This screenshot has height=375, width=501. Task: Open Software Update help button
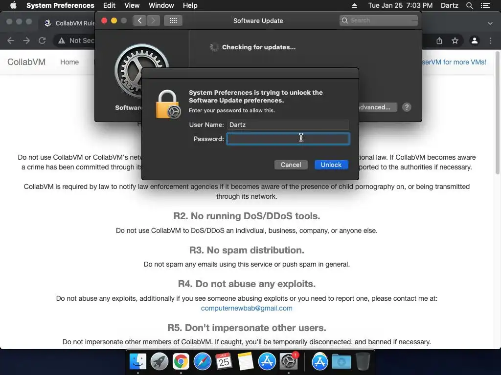coord(407,107)
